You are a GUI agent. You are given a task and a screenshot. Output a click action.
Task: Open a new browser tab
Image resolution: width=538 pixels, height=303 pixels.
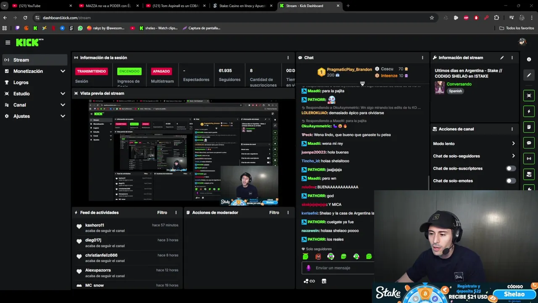[348, 6]
